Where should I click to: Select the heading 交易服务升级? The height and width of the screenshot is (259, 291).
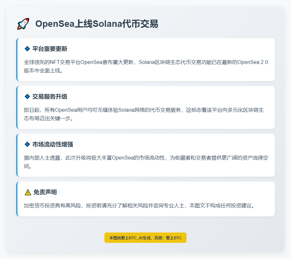point(50,97)
